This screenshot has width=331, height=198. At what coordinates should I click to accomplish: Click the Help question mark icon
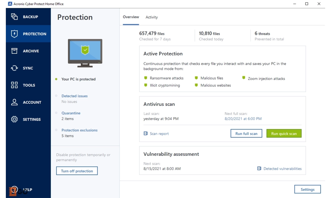(14, 190)
